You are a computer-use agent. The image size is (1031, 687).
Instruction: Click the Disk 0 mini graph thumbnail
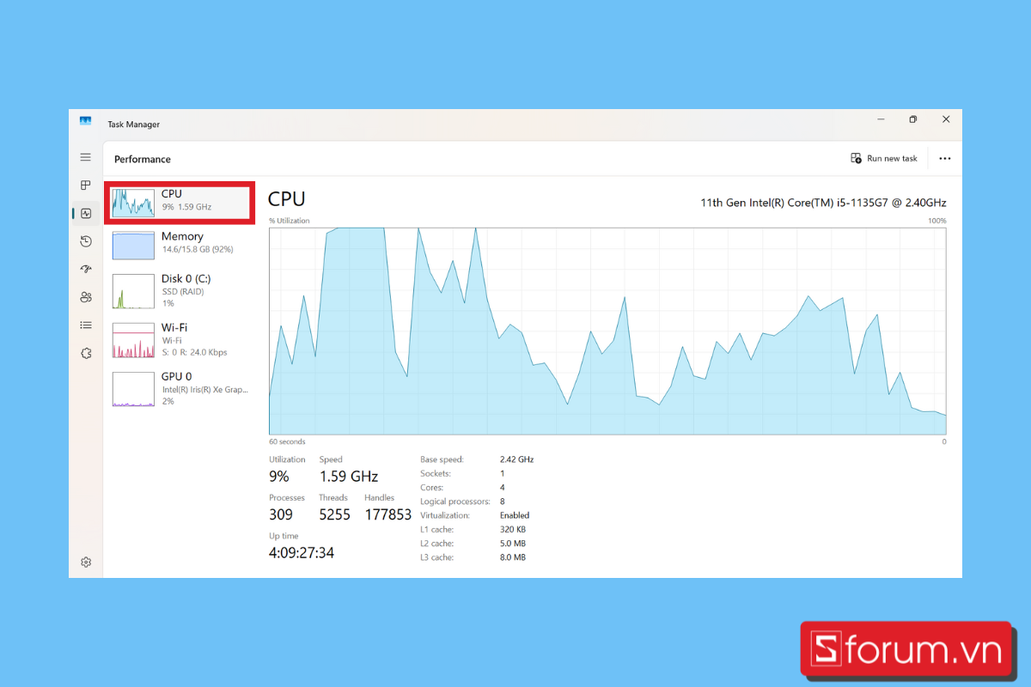tap(133, 291)
